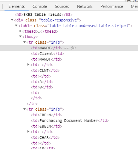138x149 pixels.
Task: Open the Performance tab
Action: (112, 6)
